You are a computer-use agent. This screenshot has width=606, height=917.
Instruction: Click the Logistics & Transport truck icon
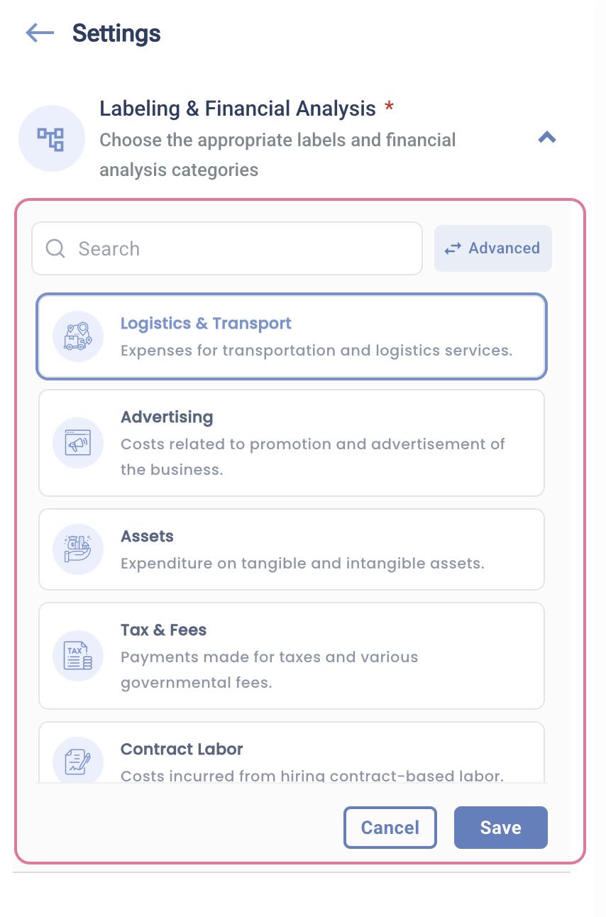tap(78, 336)
